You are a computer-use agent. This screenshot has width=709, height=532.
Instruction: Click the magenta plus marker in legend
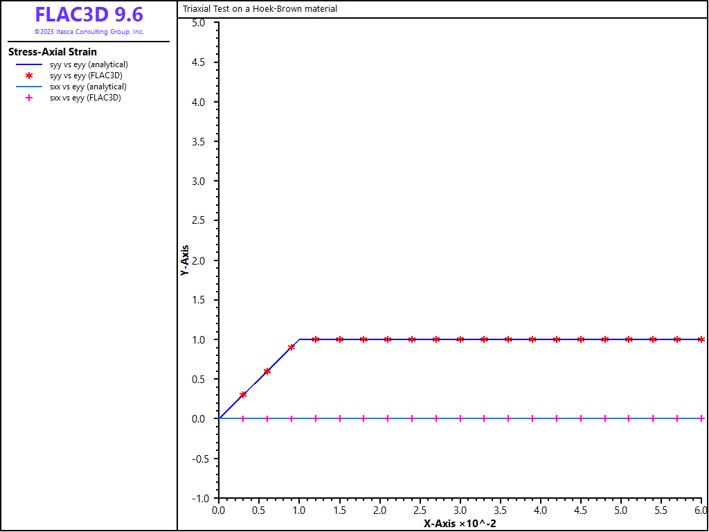pyautogui.click(x=29, y=98)
